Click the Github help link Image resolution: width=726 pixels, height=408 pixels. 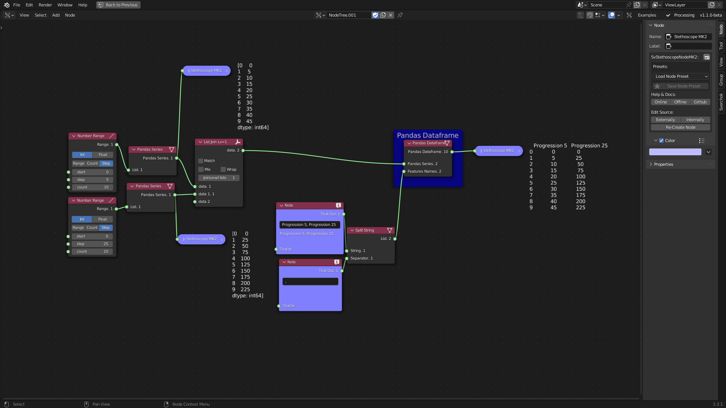point(700,102)
